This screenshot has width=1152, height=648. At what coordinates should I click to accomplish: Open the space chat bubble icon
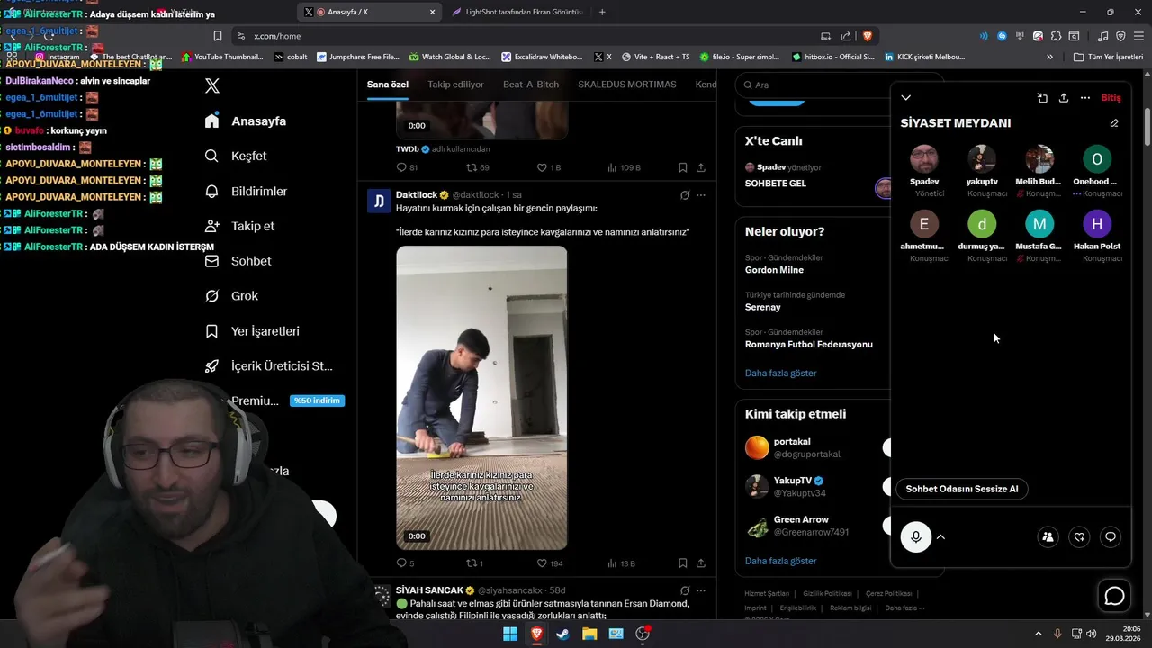tap(1111, 537)
